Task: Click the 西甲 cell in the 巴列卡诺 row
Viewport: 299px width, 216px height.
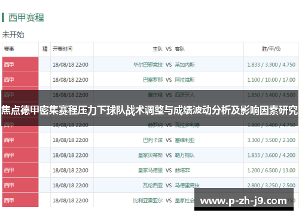Action: tap(20, 140)
